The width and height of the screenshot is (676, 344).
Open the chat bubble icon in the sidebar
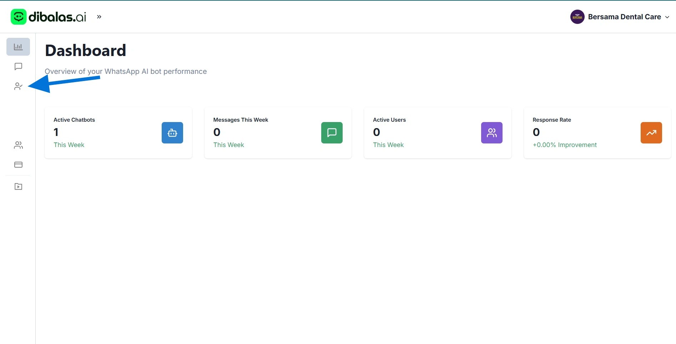pyautogui.click(x=18, y=67)
